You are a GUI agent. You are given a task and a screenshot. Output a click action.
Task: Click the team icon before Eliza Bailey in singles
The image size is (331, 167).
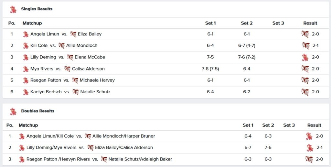coord(73,34)
